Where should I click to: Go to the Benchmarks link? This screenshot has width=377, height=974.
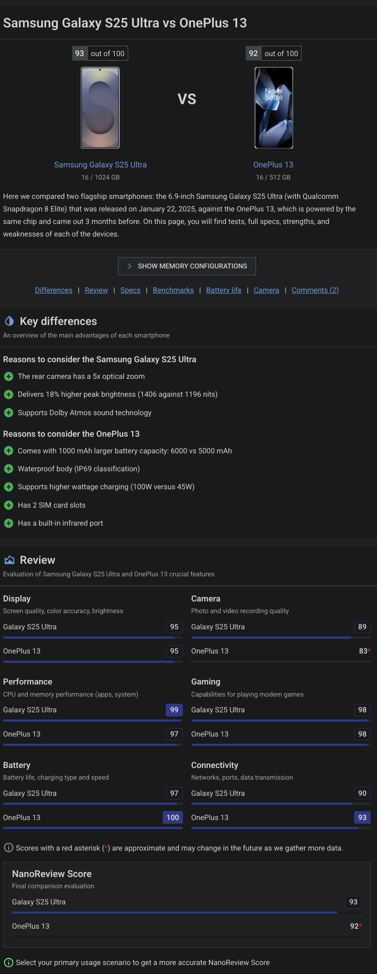(x=173, y=290)
